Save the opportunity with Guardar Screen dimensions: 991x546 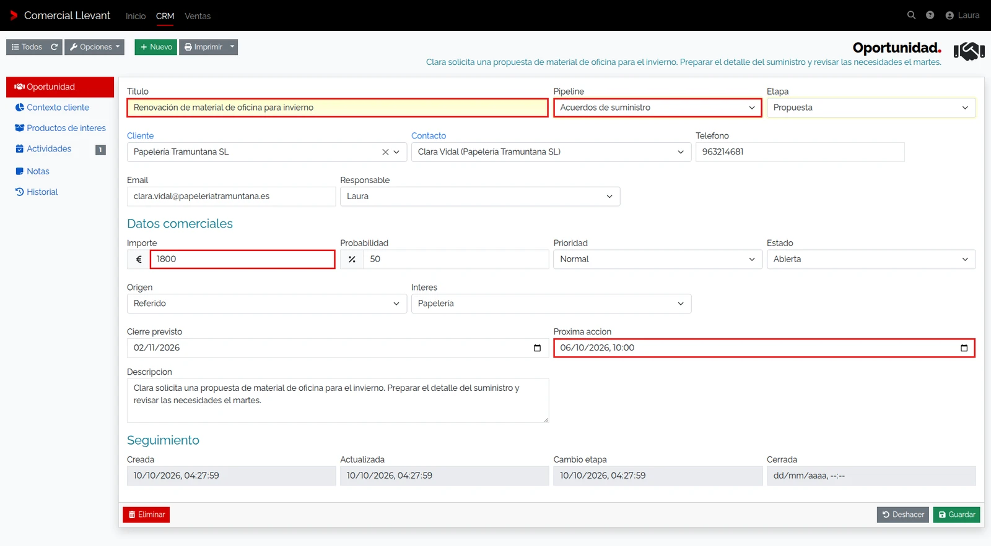[x=957, y=515]
